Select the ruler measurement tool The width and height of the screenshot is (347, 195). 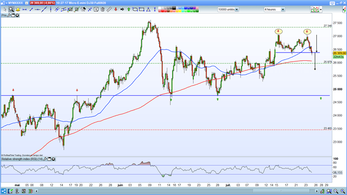109,10
